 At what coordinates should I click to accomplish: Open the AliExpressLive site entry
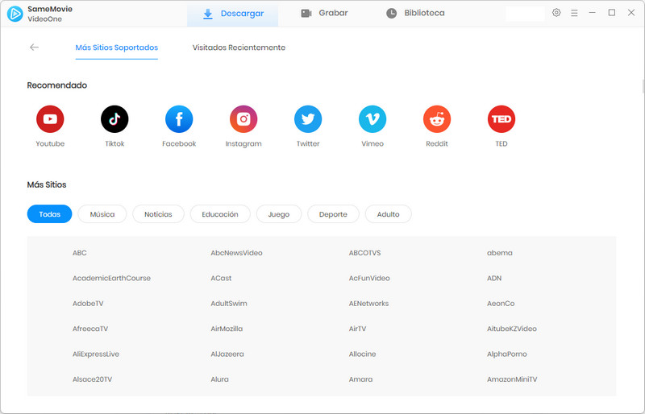(96, 354)
